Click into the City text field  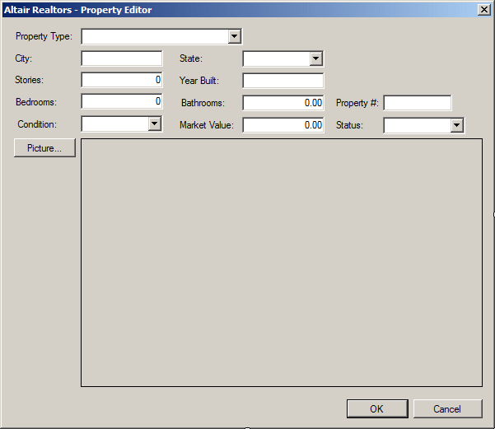(122, 58)
